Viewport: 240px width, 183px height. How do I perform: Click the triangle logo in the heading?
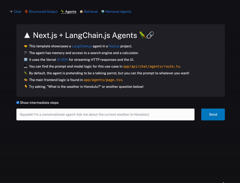point(27,35)
